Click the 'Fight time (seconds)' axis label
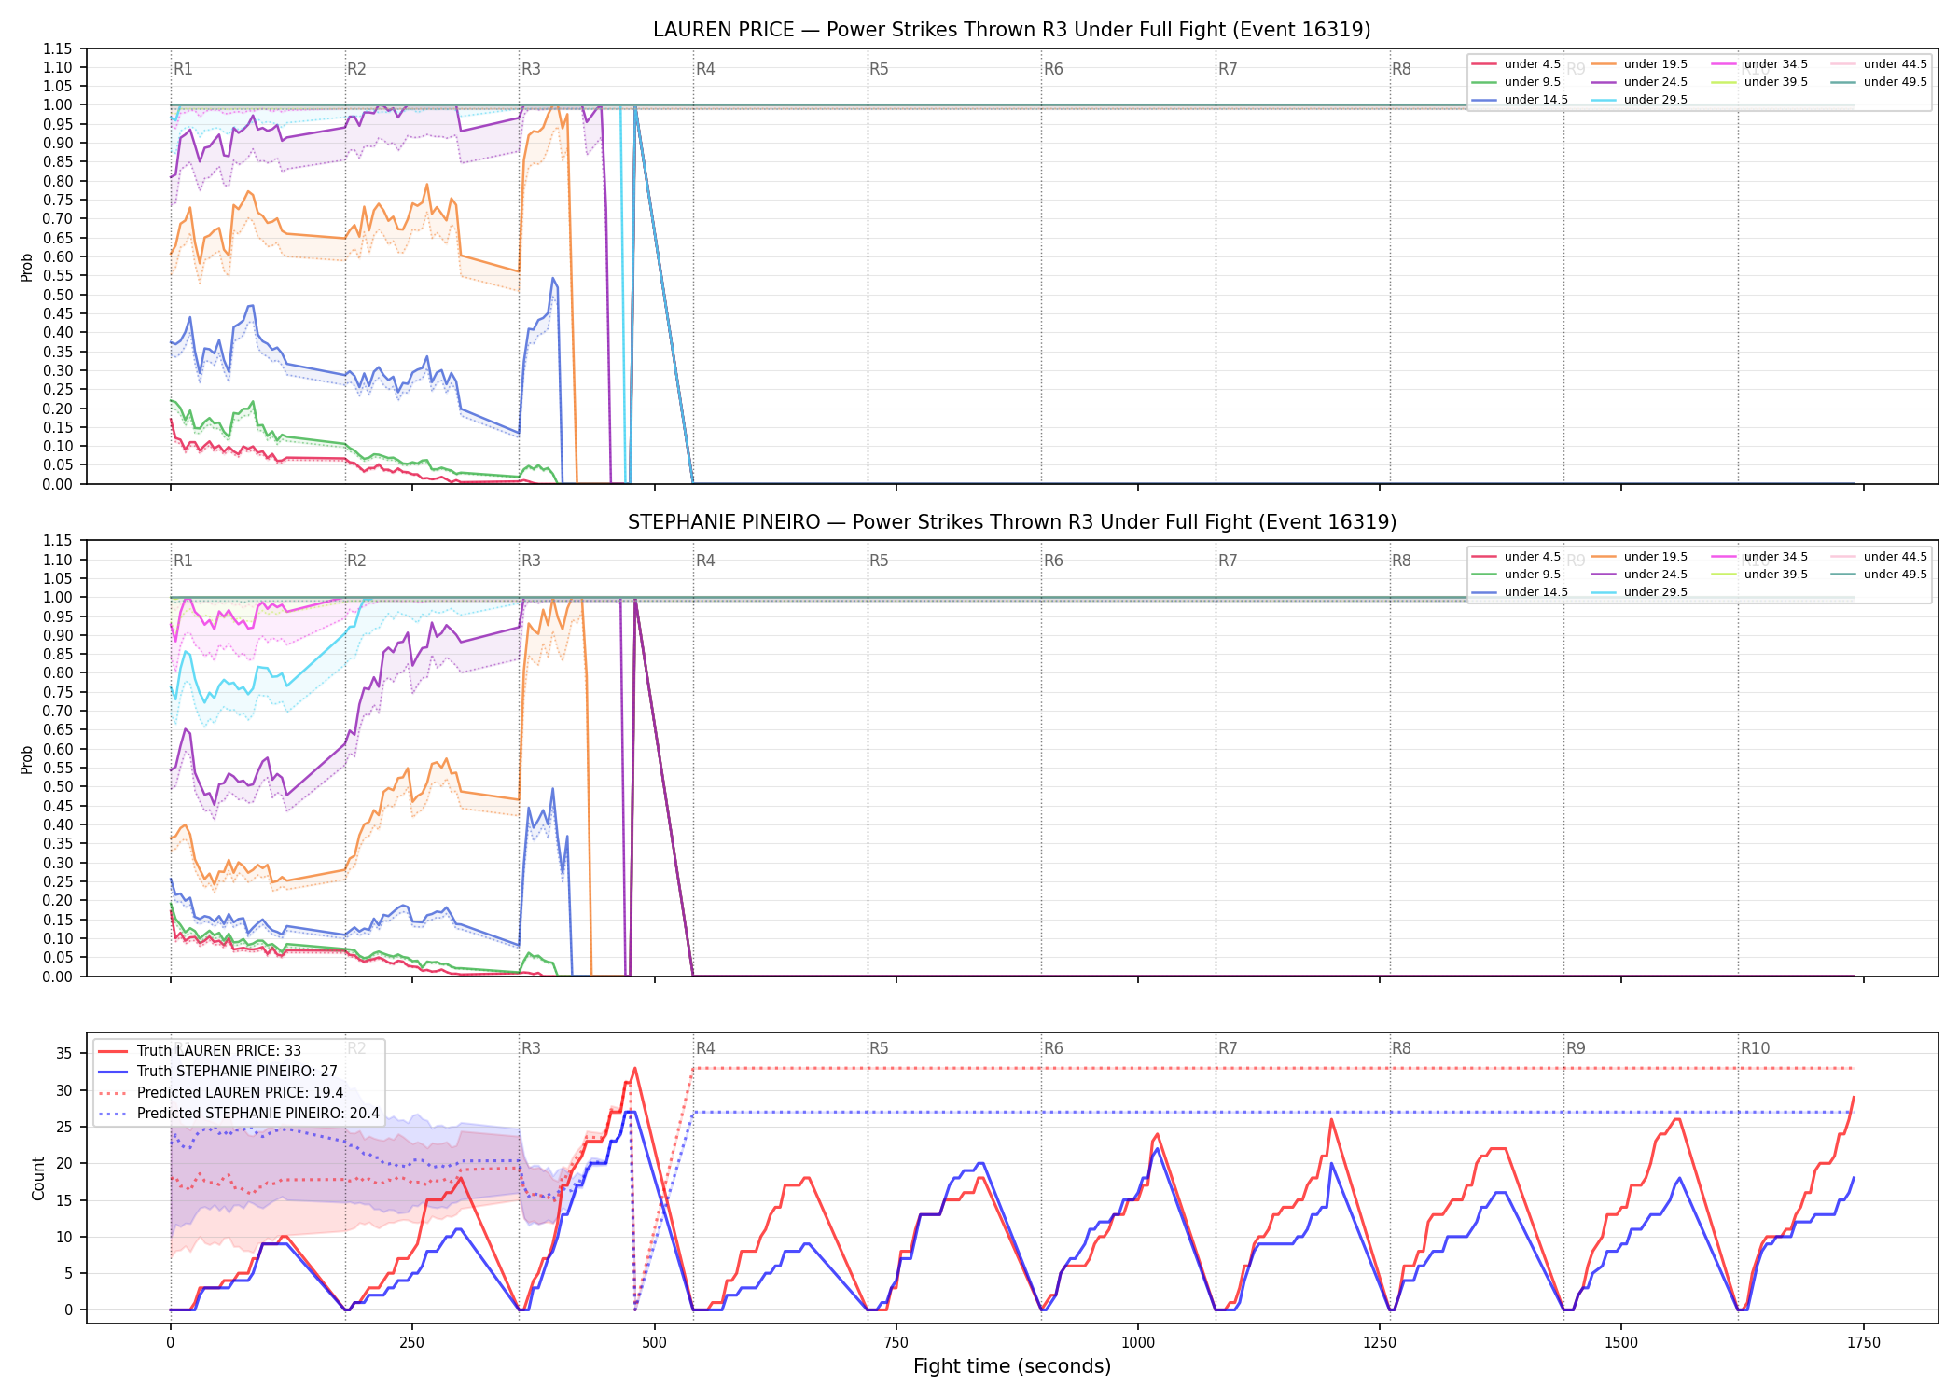The height and width of the screenshot is (1399, 1959). click(1011, 1366)
